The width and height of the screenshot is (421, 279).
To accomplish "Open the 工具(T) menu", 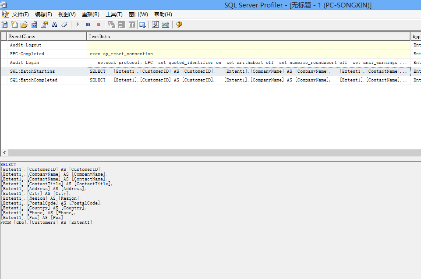I will coord(114,14).
